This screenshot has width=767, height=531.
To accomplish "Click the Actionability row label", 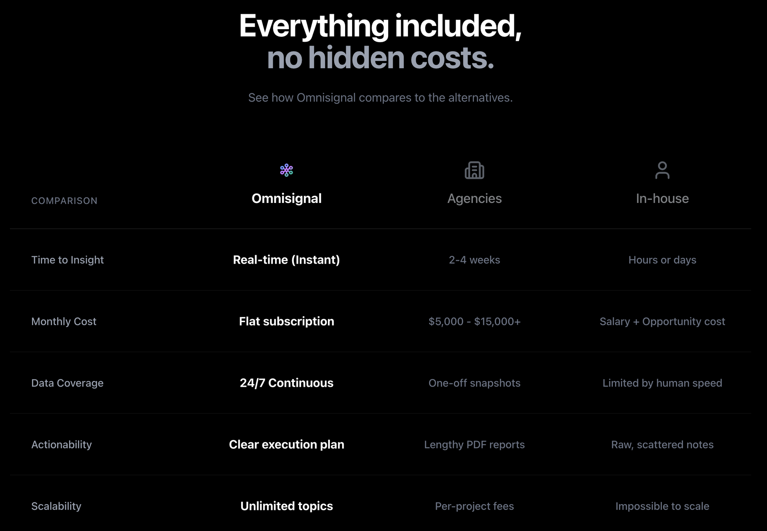I will [x=61, y=444].
